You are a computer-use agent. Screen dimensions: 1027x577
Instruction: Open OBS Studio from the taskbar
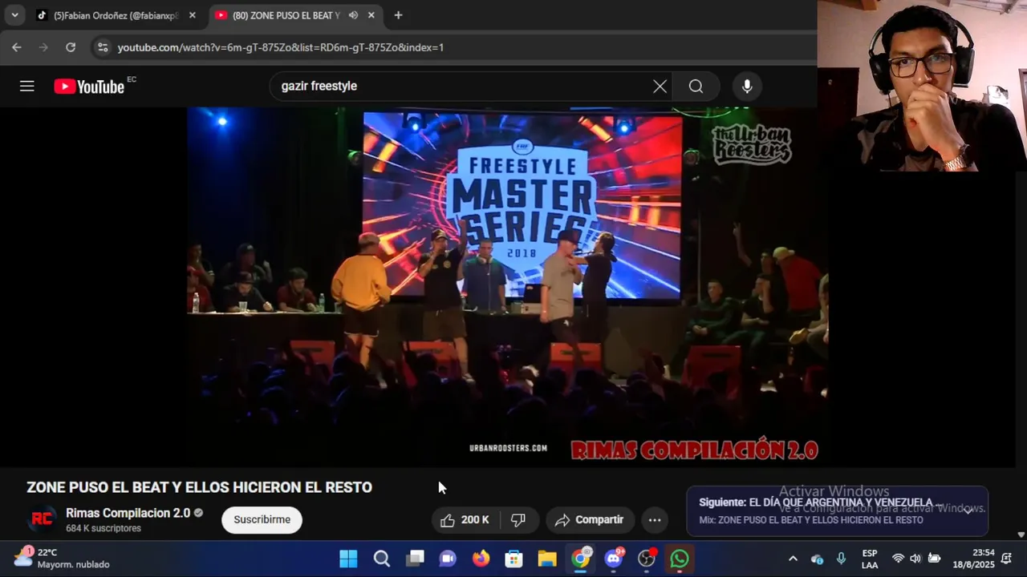click(x=647, y=559)
